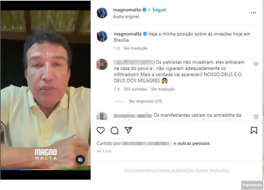Screen dimensions: 264x190
Task: Save post with the bookmark icon
Action: point(254,130)
